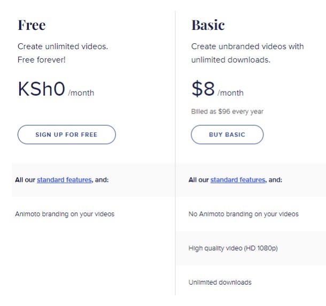Viewport: 326px width, 306px height.
Task: Select No Animoto branding on your videos row
Action: pos(251,214)
